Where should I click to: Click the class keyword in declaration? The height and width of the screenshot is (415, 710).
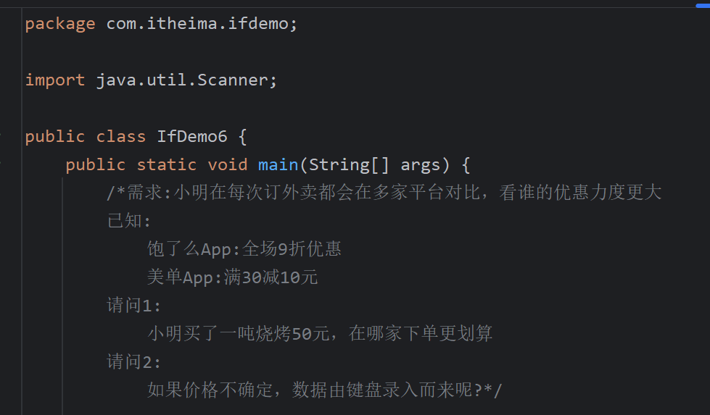121,137
